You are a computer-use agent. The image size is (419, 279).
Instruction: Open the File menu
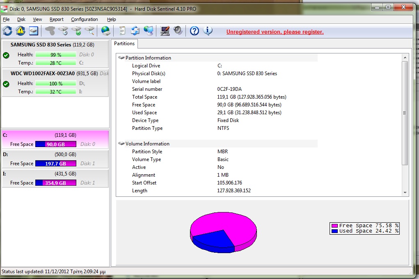(x=6, y=19)
